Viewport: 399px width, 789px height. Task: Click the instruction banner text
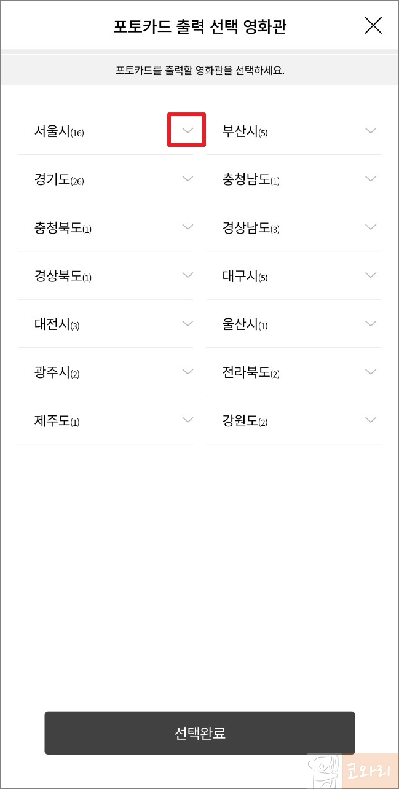199,69
